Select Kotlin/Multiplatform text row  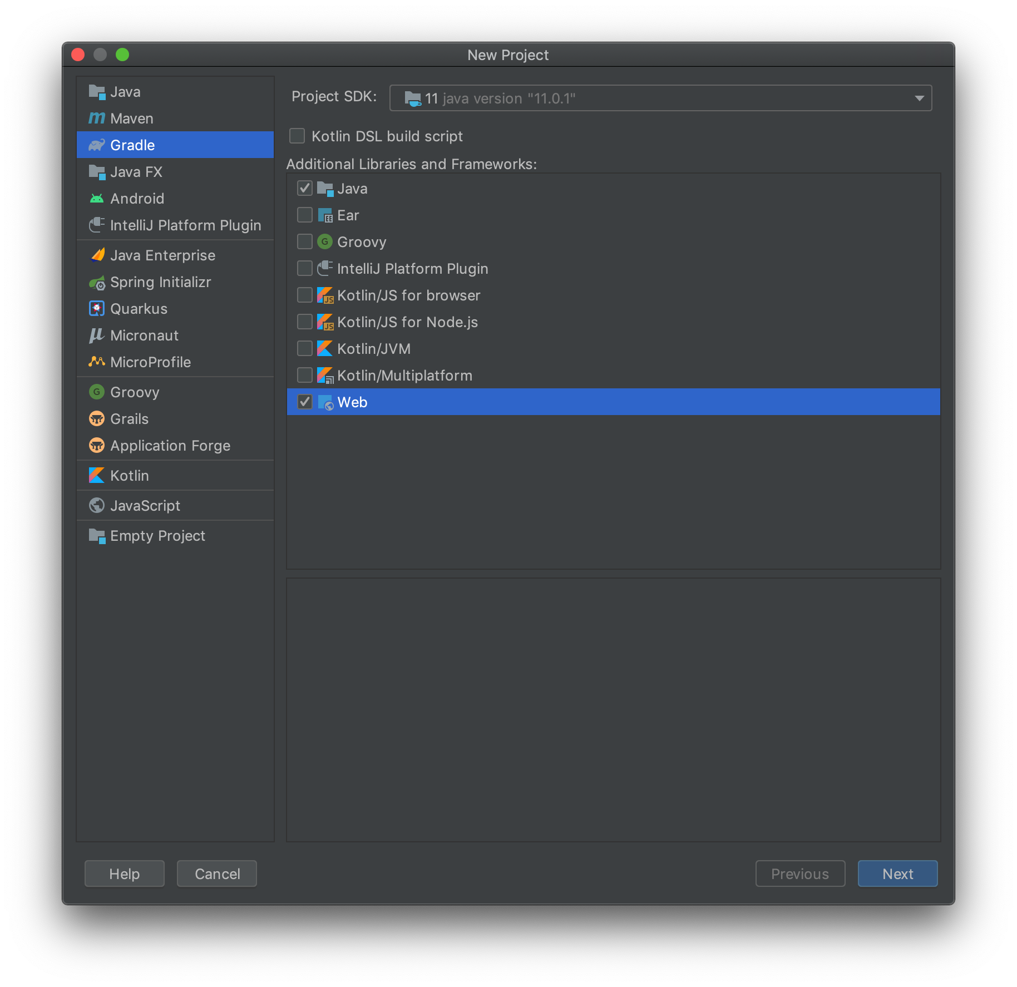click(x=613, y=376)
